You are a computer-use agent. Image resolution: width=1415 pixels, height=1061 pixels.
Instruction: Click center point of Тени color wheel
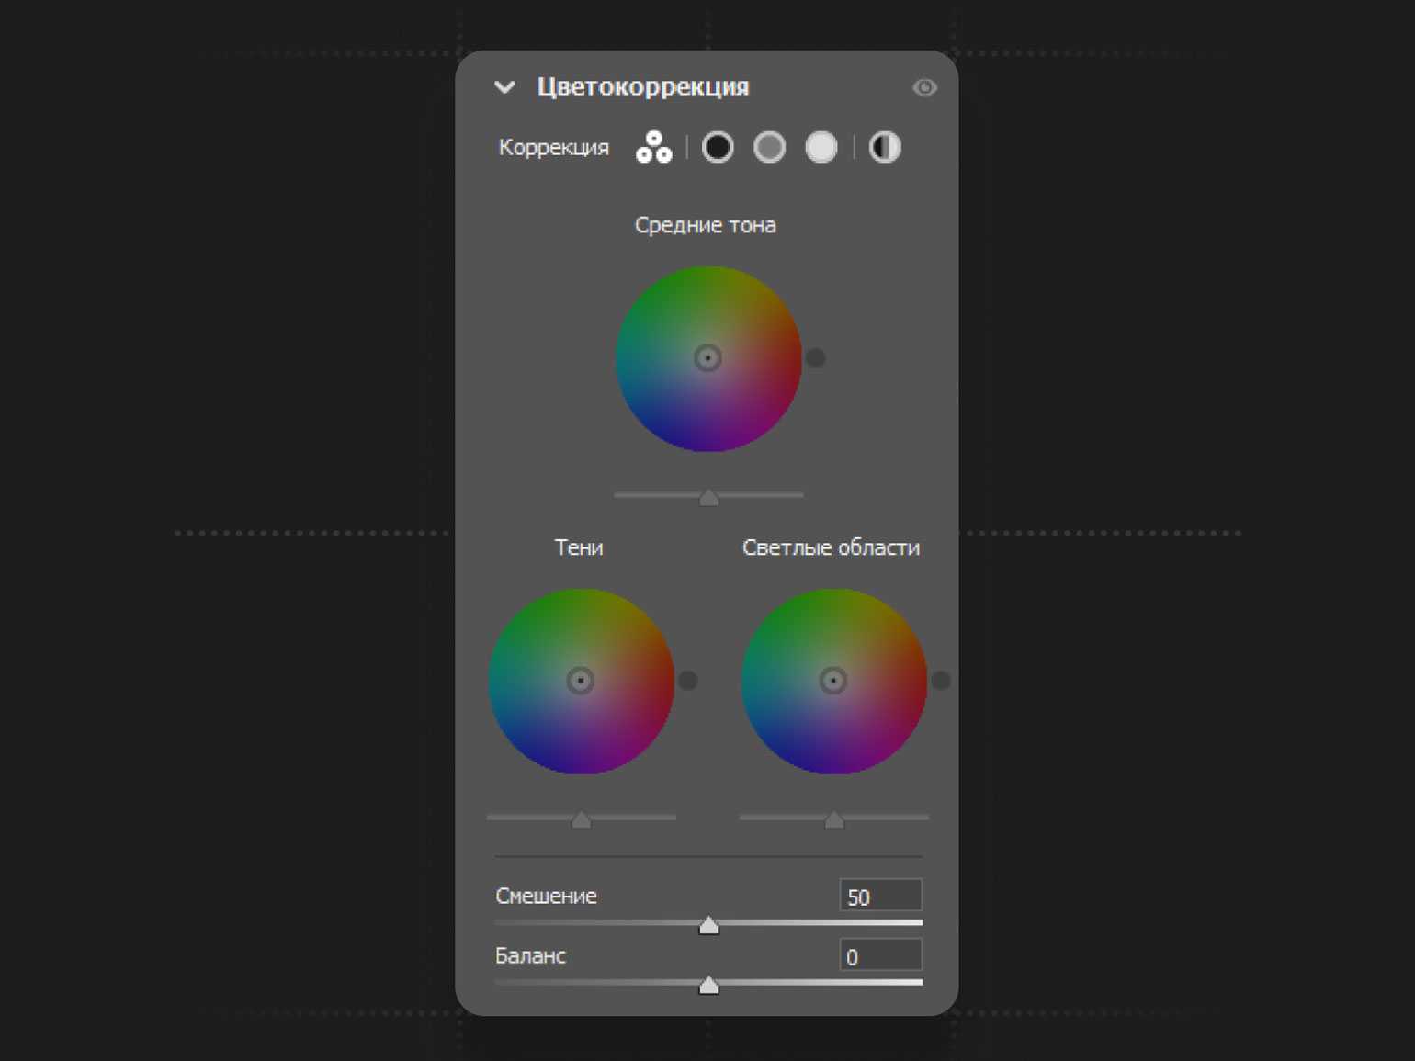tap(581, 681)
